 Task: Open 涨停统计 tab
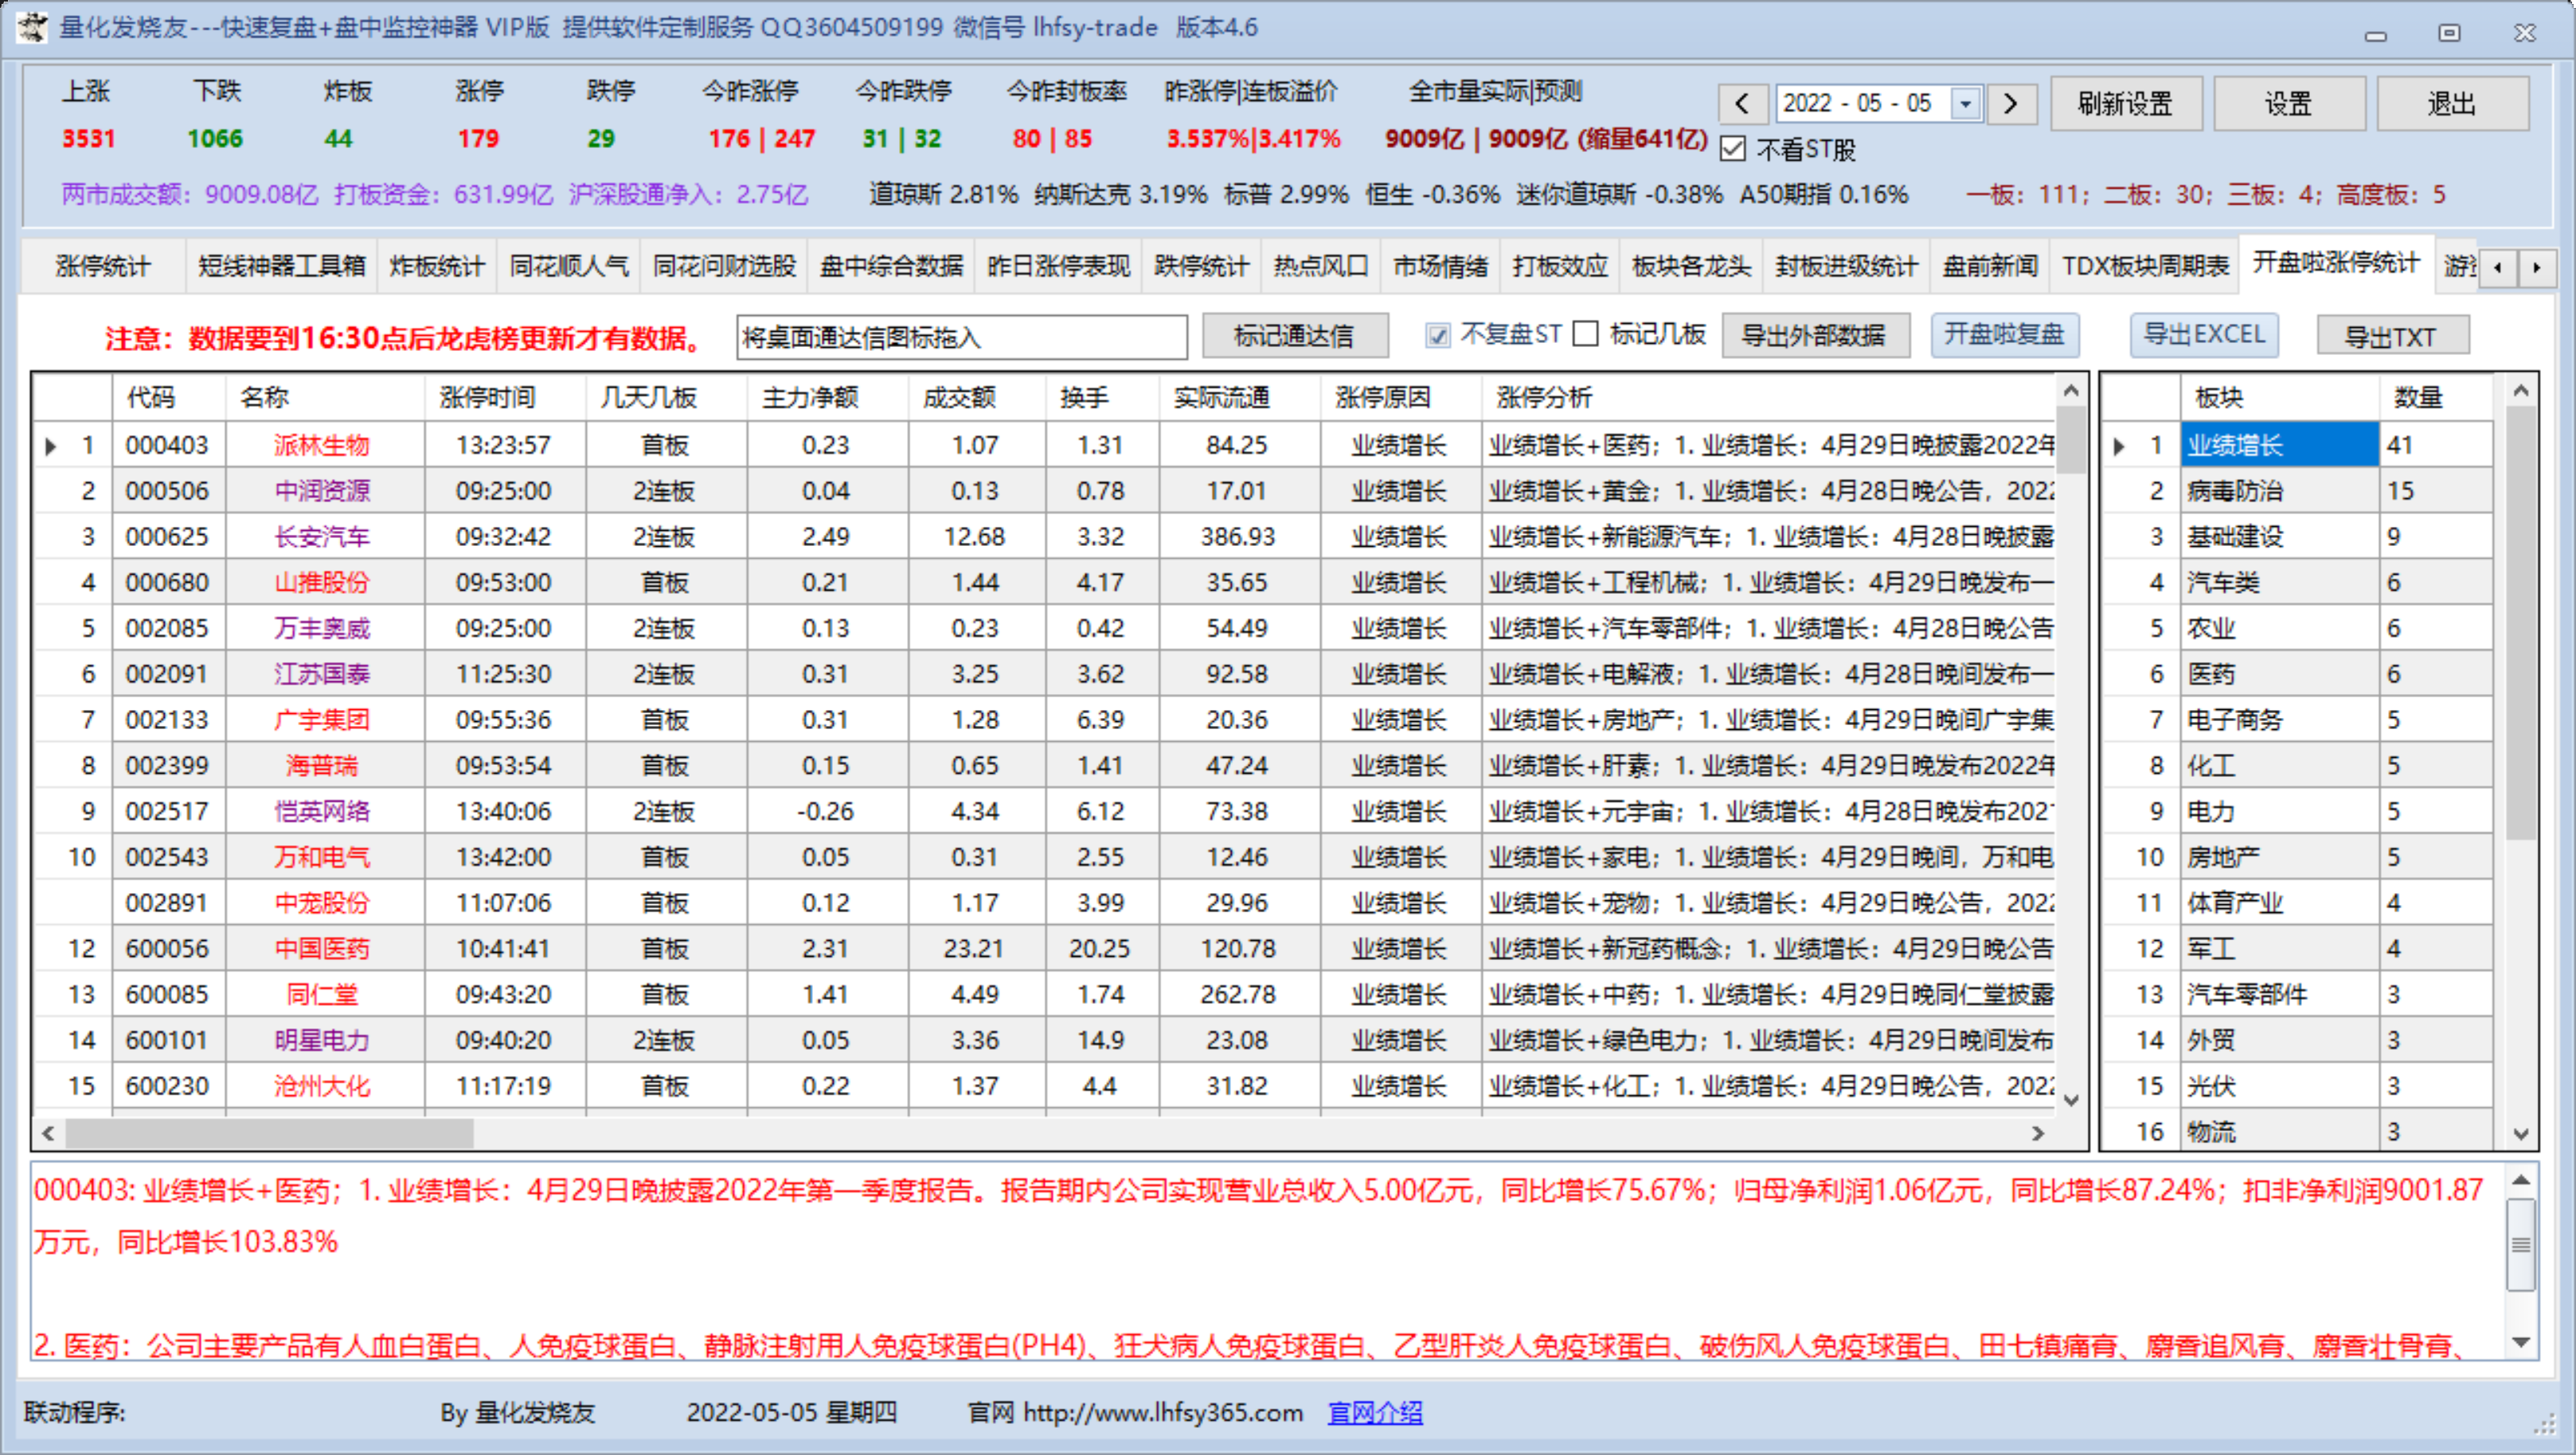[103, 267]
